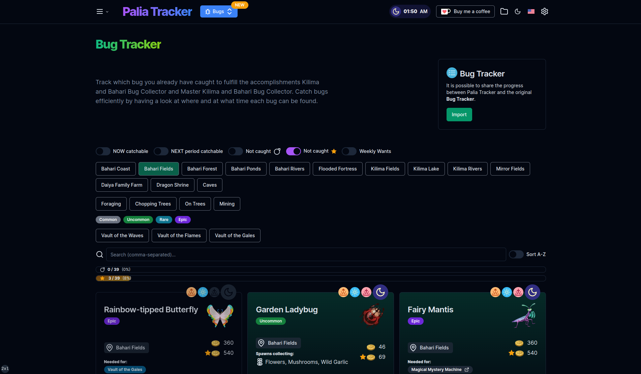
Task: Open the search by clicking the magnifier icon
Action: pyautogui.click(x=100, y=254)
